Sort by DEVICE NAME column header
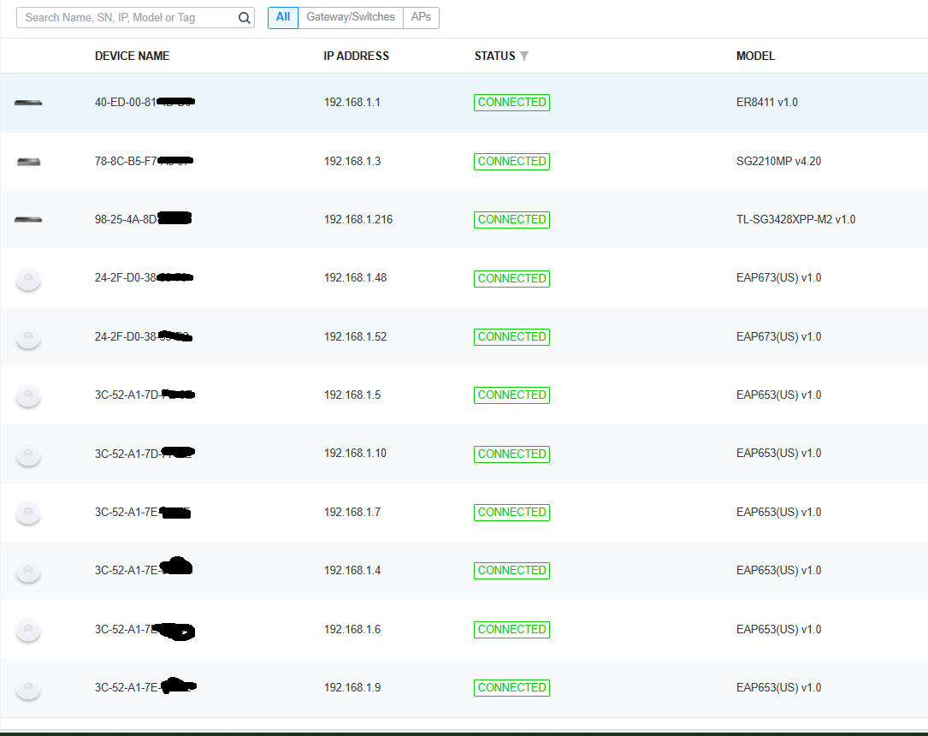Screen dimensions: 928x736 coord(132,56)
